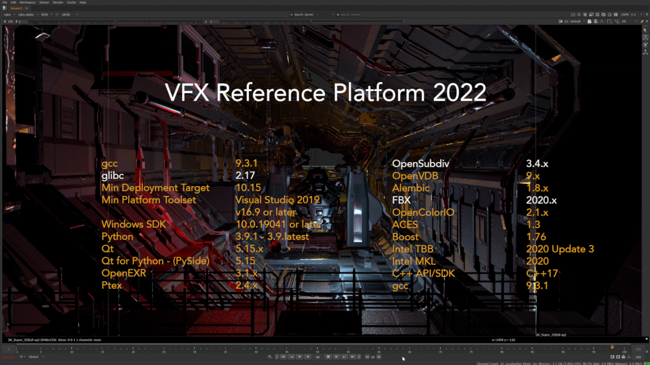Screen dimensions: 650x365
Task: Open the RGB display channel dropdown
Action: pyautogui.click(x=46, y=14)
